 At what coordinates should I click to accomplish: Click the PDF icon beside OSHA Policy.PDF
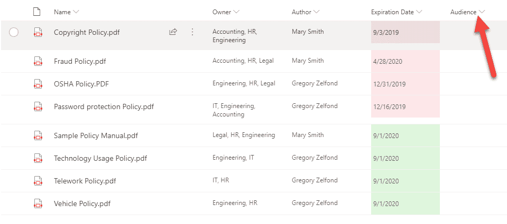[x=38, y=84]
